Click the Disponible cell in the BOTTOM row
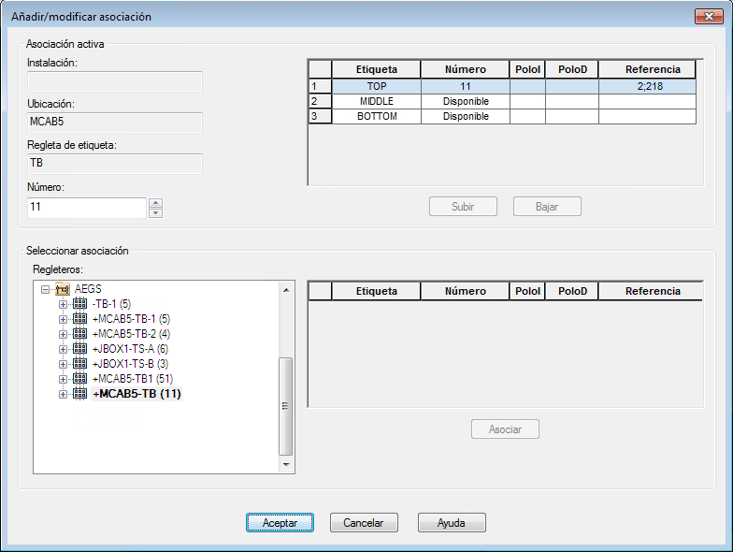The image size is (733, 552). point(466,116)
